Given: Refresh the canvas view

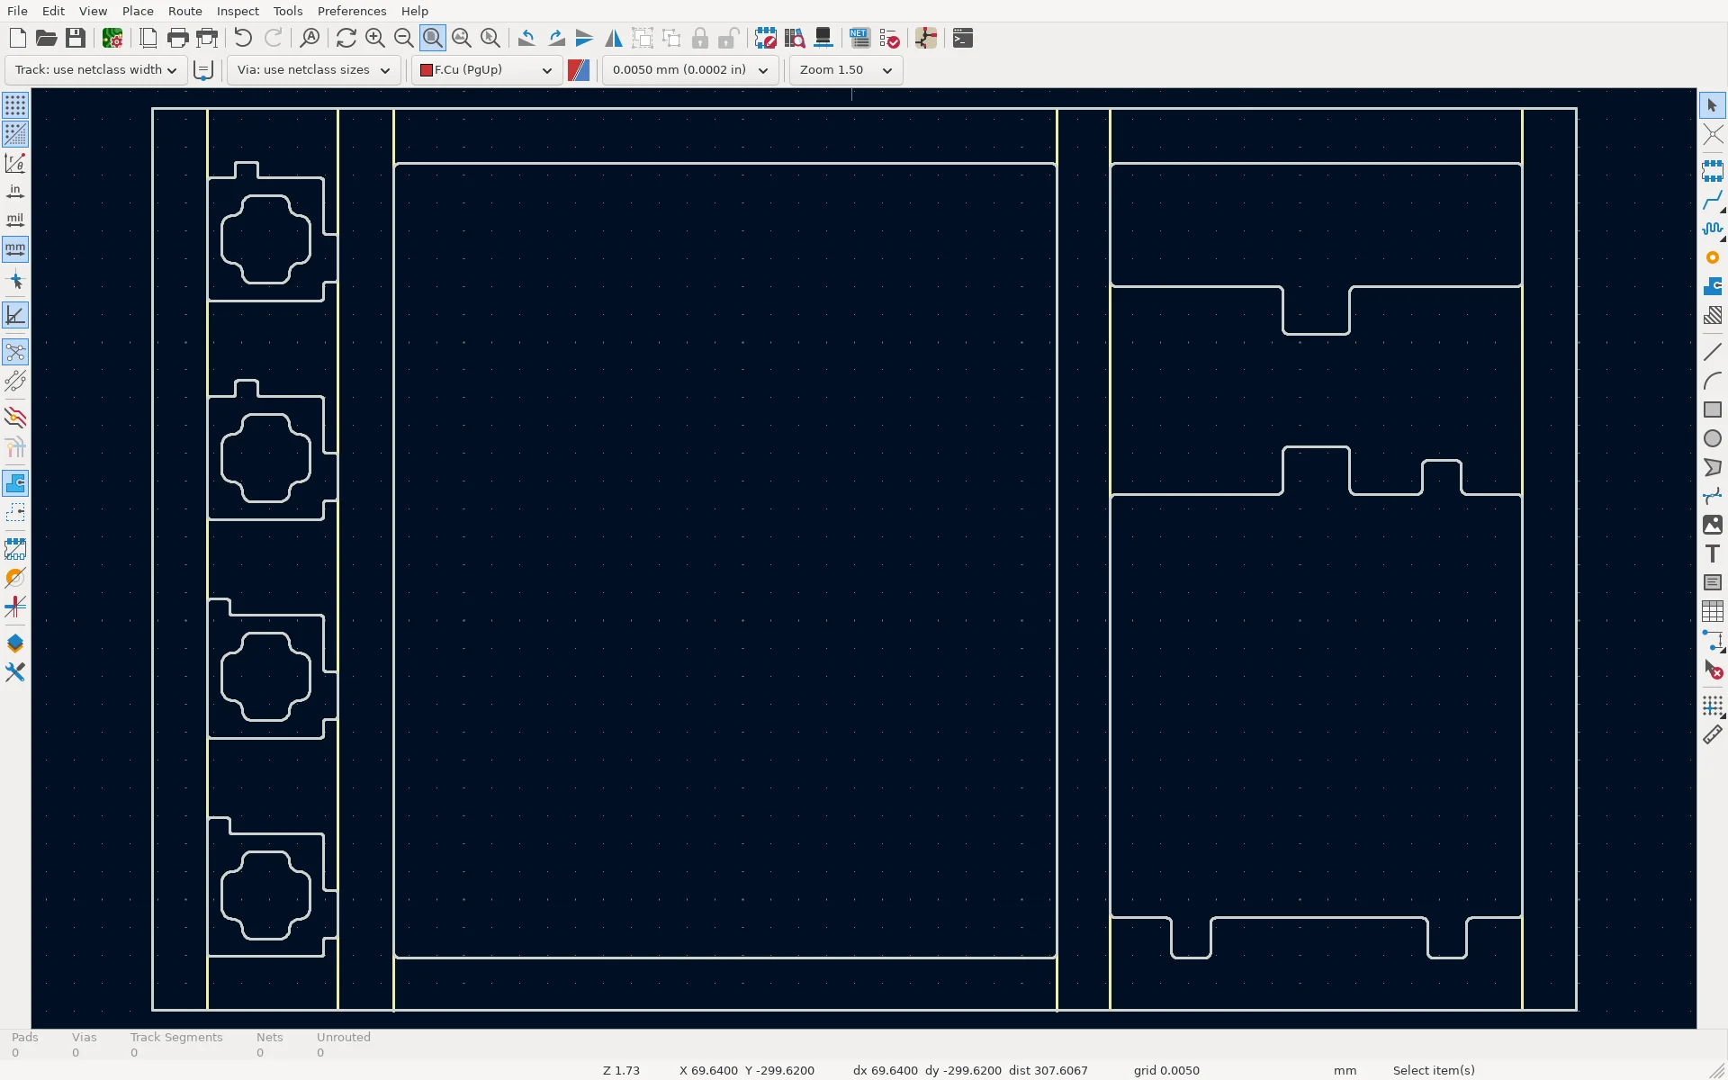Looking at the screenshot, I should point(346,38).
